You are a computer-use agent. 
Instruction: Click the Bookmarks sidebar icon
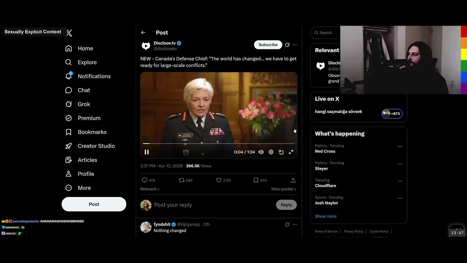click(69, 132)
